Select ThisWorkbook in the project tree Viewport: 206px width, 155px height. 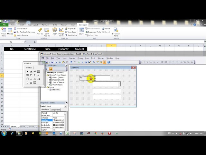57,85
